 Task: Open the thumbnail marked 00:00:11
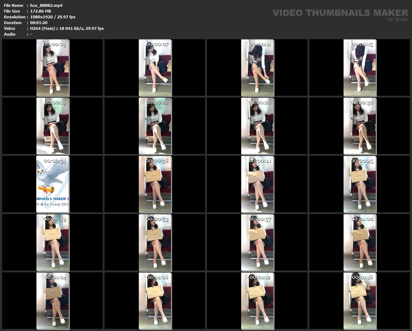click(x=258, y=68)
